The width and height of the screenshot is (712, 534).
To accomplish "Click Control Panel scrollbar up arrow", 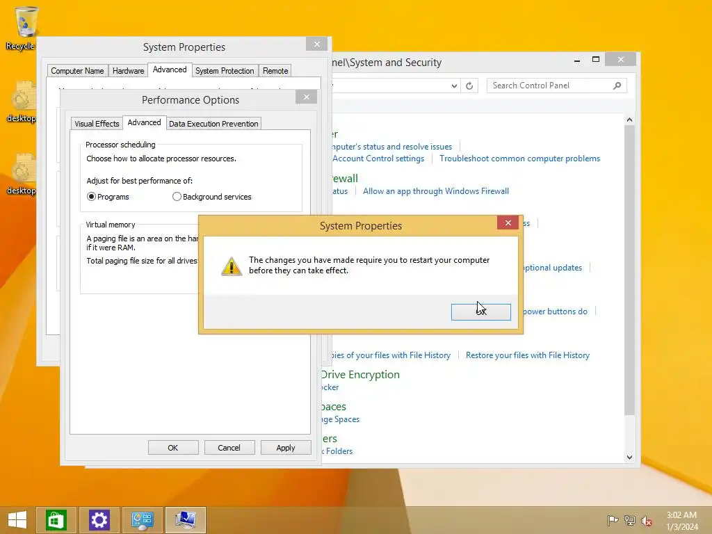I will point(629,120).
